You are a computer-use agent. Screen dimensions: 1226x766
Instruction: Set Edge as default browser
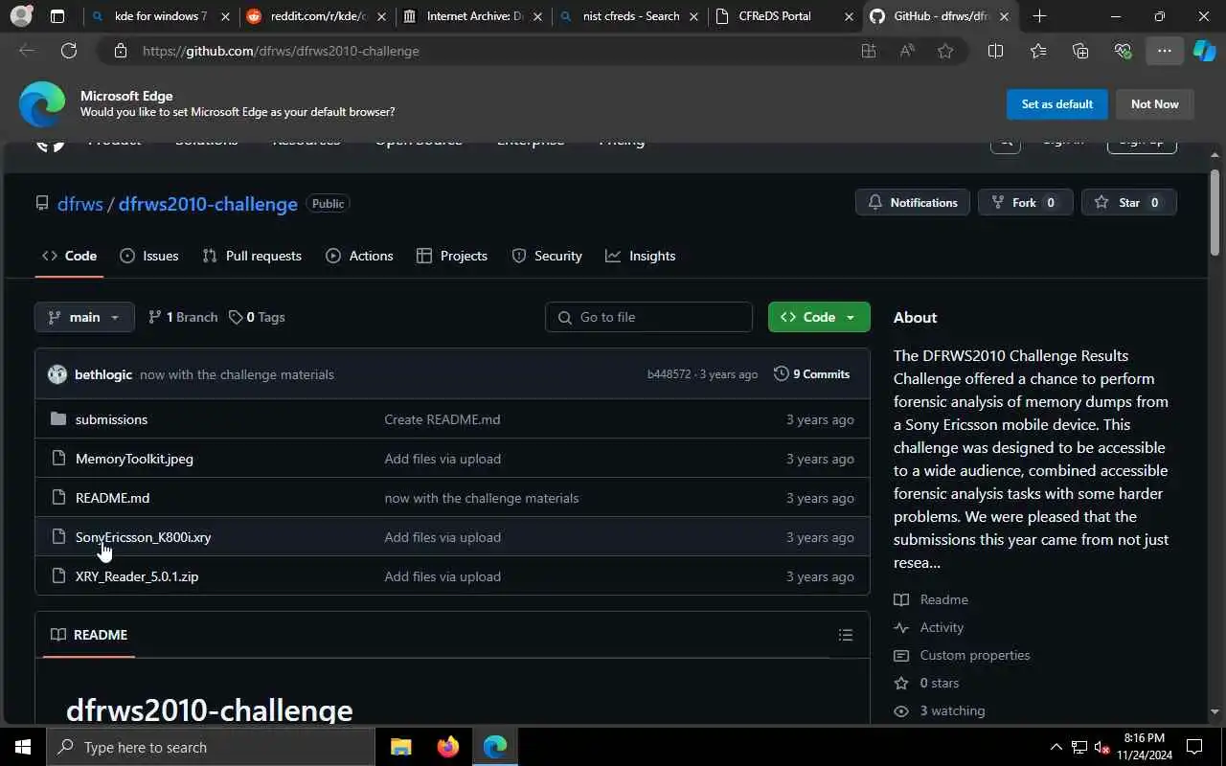[x=1057, y=104]
